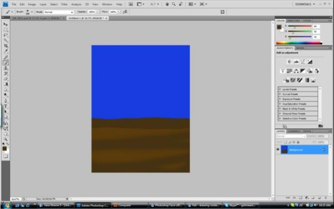334x209 pixels.
Task: Switch to the Swatches tab
Action: click(293, 21)
